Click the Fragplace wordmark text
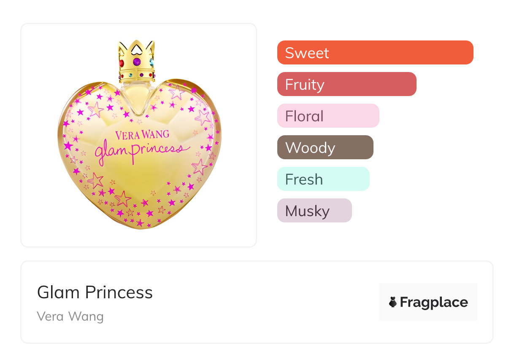The image size is (514, 364). [434, 302]
